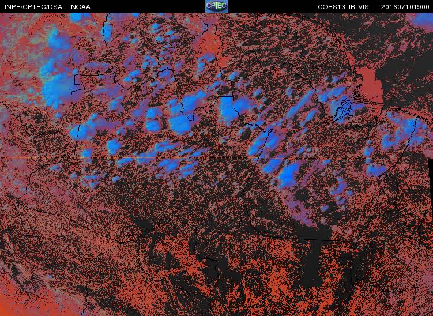Viewport: 433px width, 316px height.
Task: Select the INPE/CPTEC/DSA header text
Action: click(x=33, y=7)
